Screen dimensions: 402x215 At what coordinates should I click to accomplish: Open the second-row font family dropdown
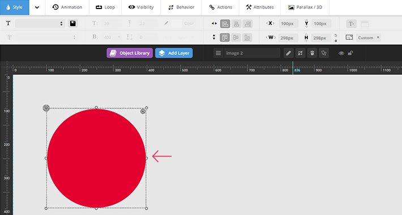[46, 37]
